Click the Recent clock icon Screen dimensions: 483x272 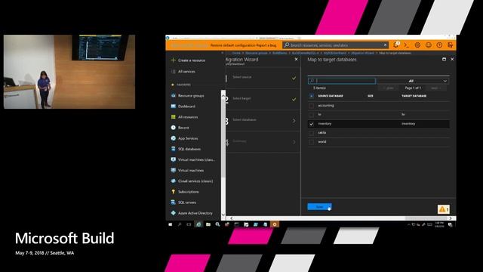click(x=173, y=128)
